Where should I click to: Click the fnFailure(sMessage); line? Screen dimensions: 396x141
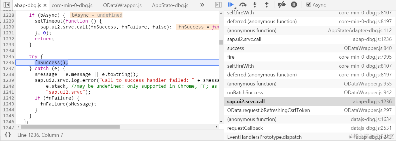(68, 104)
